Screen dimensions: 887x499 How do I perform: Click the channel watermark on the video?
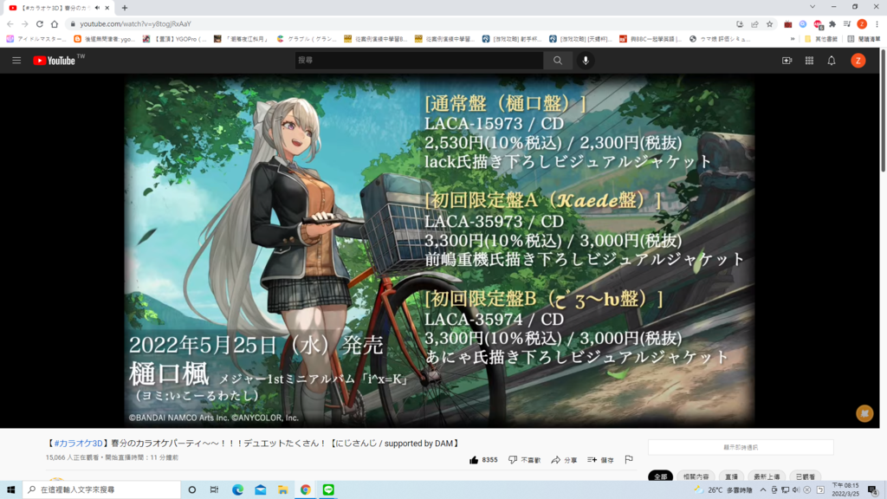click(x=864, y=413)
